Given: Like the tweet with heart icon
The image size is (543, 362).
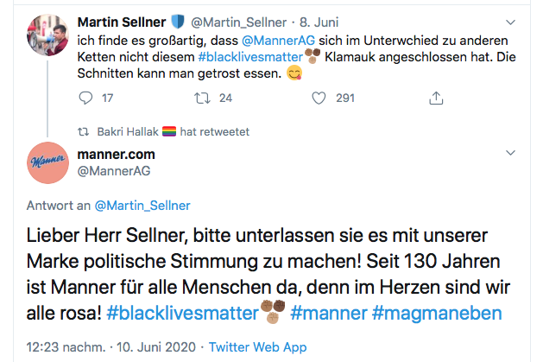Looking at the screenshot, I should click(320, 98).
